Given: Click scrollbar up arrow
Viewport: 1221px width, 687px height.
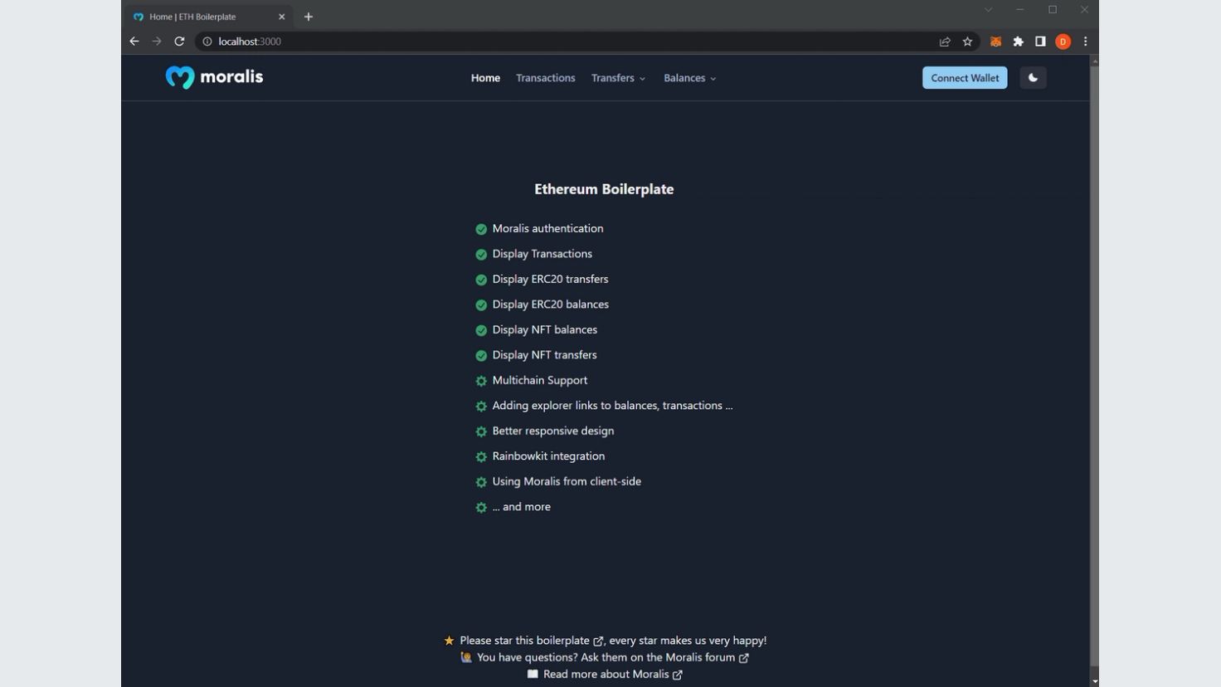Looking at the screenshot, I should pos(1095,61).
